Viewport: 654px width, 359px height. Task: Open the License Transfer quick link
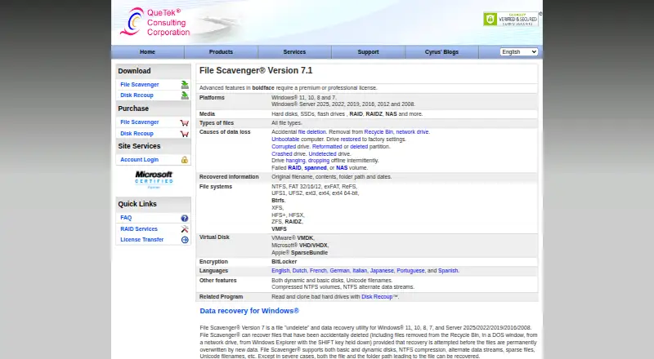click(x=141, y=240)
